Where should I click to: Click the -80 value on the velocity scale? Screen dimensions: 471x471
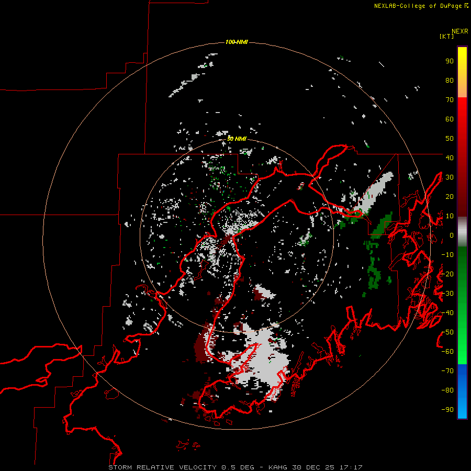click(x=447, y=390)
